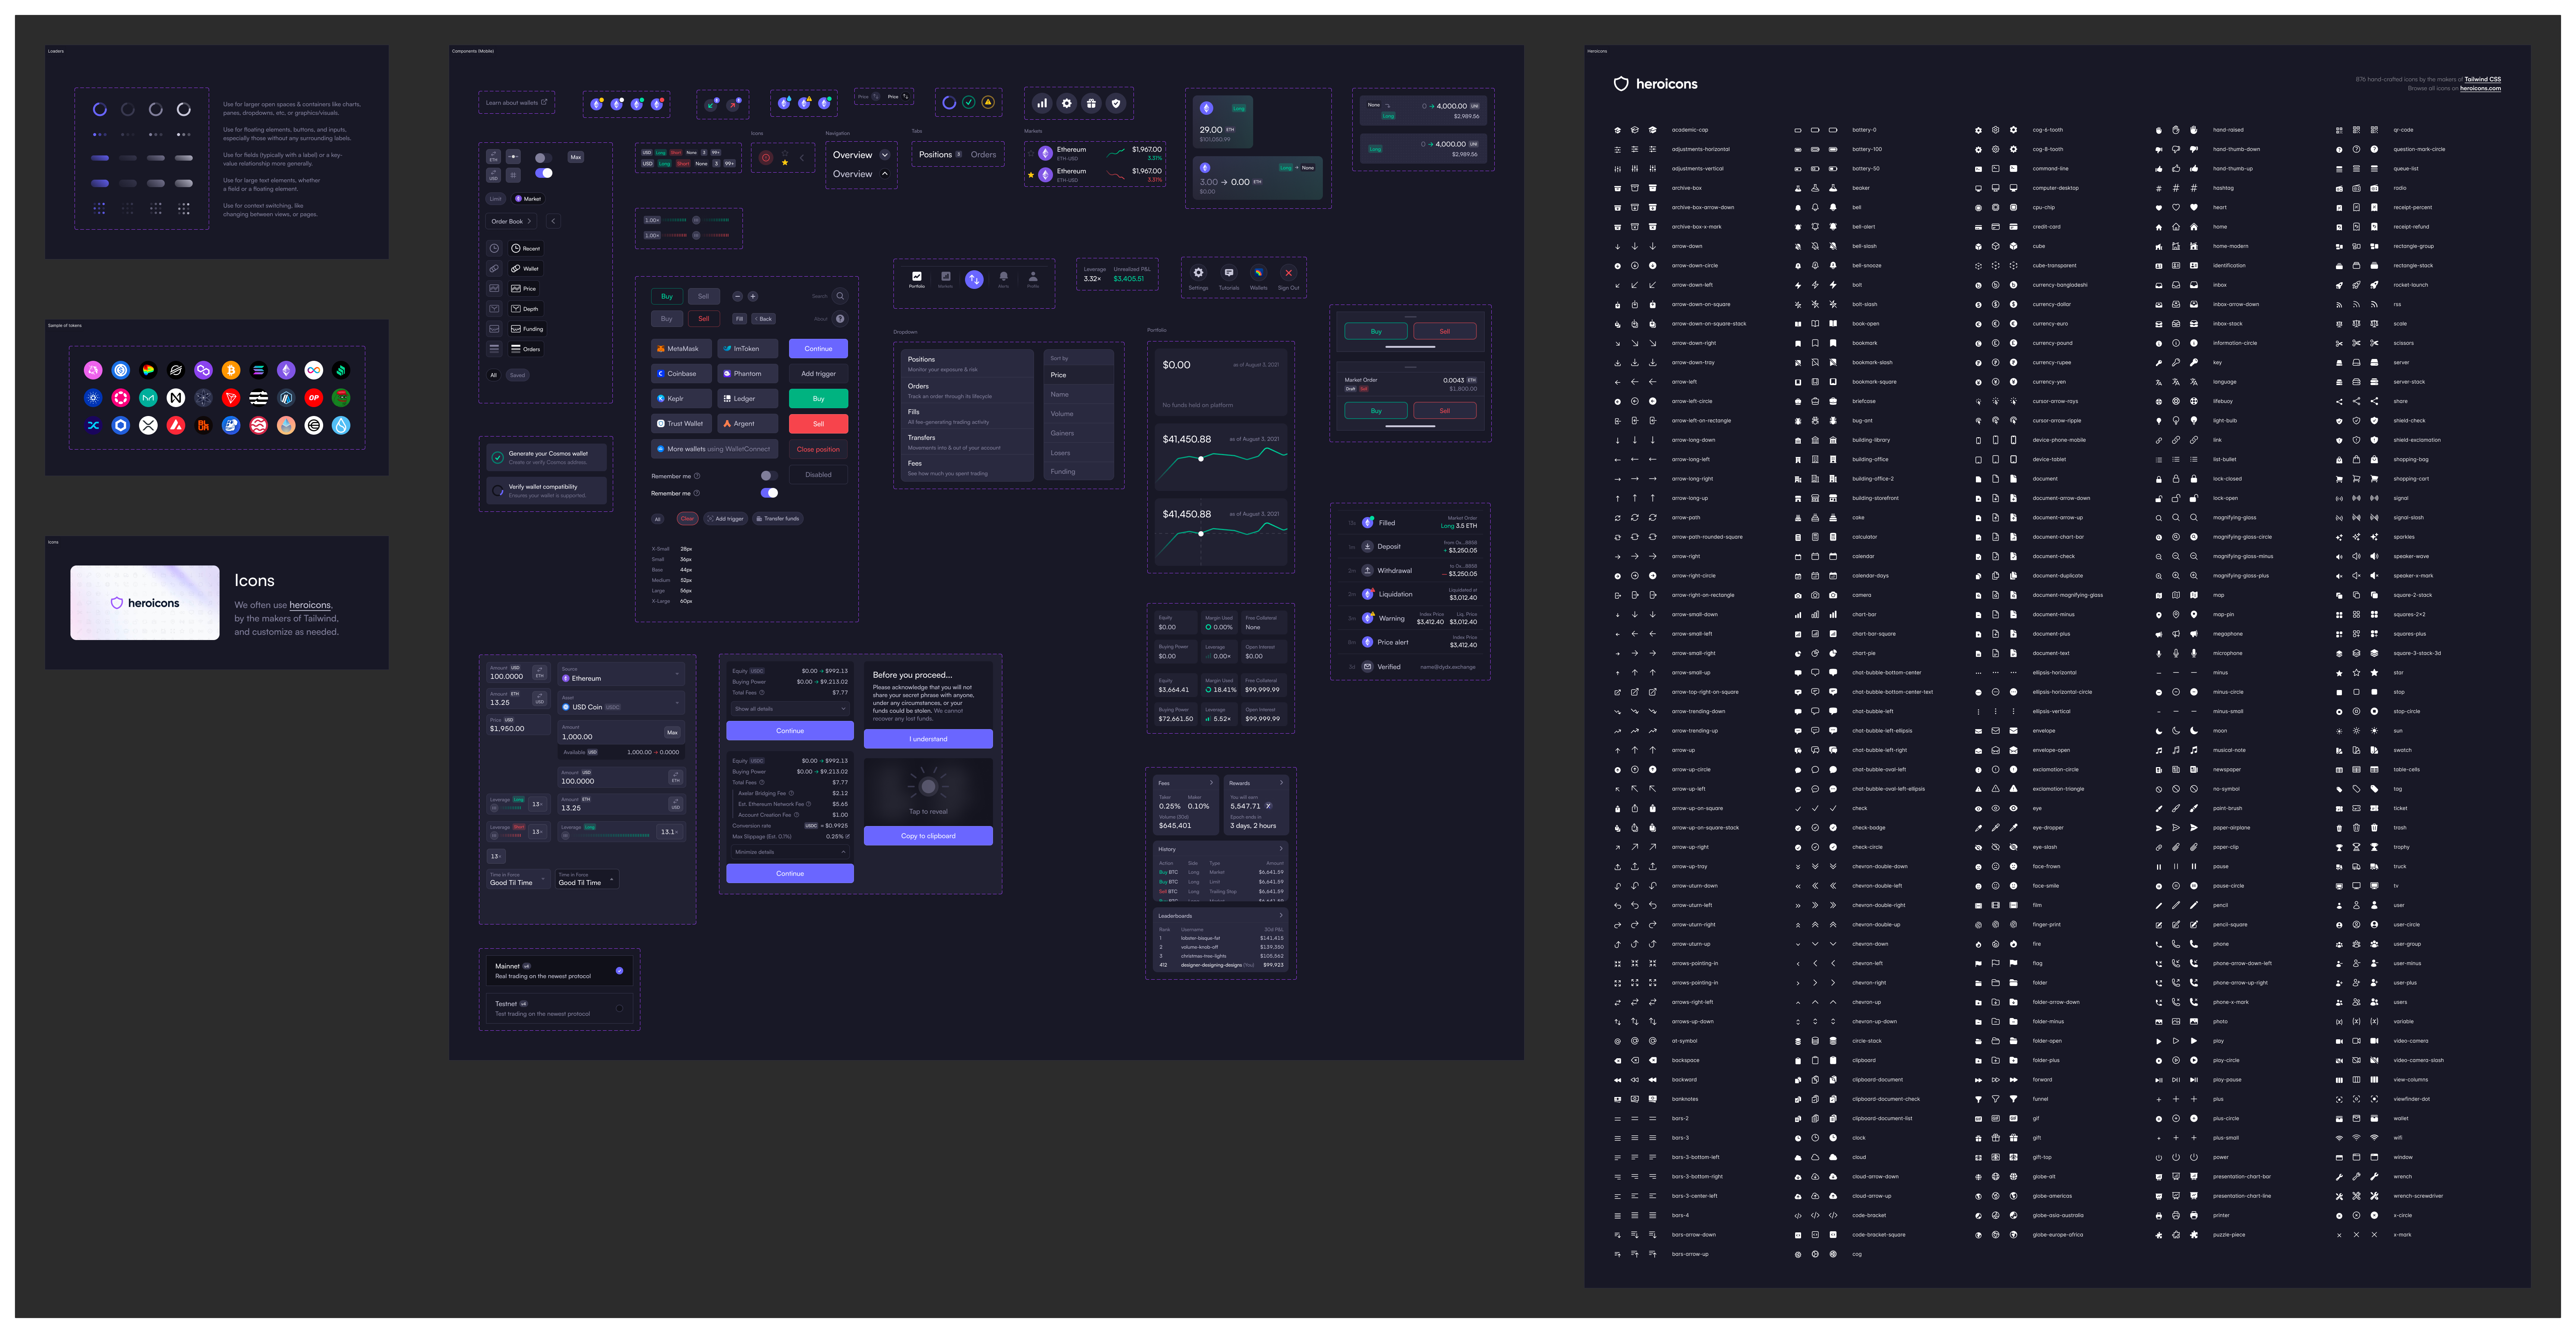The image size is (2576, 1333).
Task: Click the magnifier icon beside Search
Action: tap(840, 296)
